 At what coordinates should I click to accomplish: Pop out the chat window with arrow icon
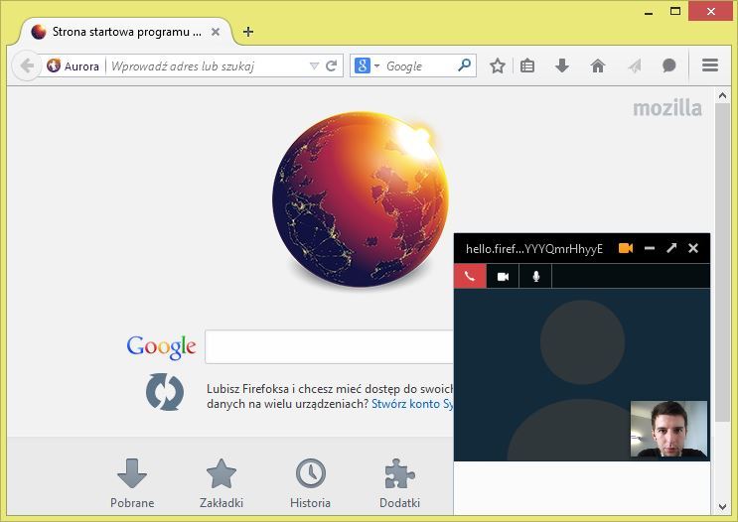click(x=671, y=248)
